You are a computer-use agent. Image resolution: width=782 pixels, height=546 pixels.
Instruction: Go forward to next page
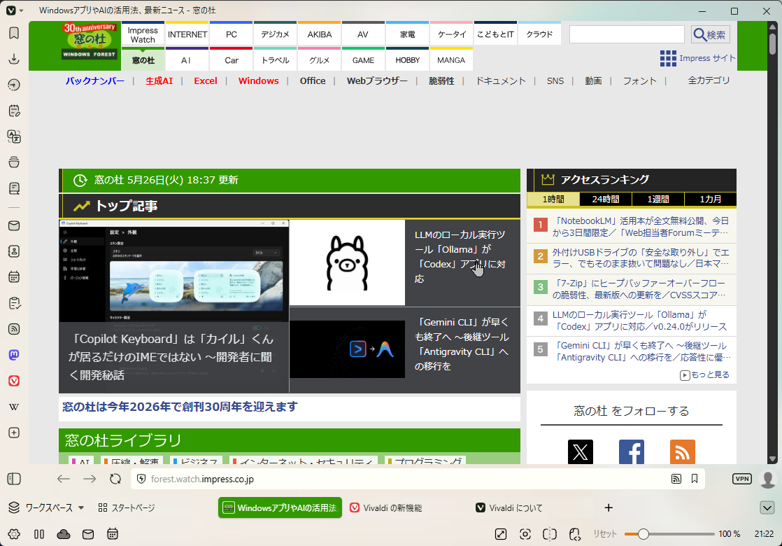point(90,479)
